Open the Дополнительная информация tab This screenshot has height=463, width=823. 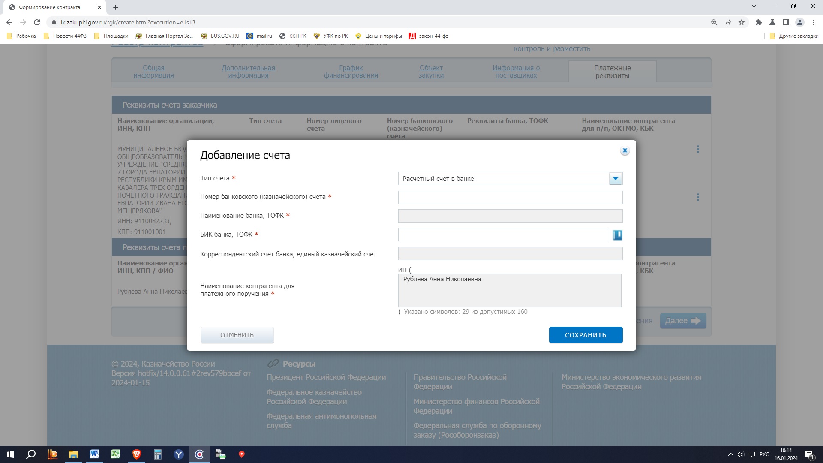248,72
